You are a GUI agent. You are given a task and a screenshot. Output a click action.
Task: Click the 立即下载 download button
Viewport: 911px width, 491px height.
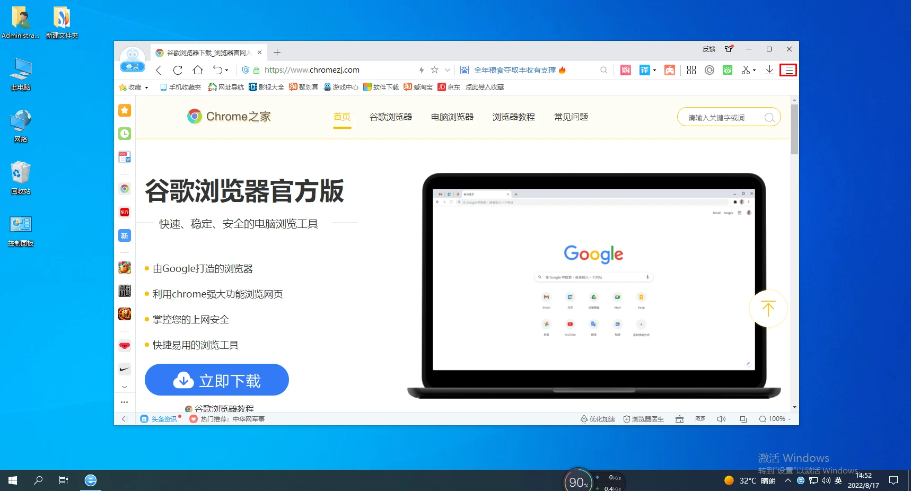point(217,380)
